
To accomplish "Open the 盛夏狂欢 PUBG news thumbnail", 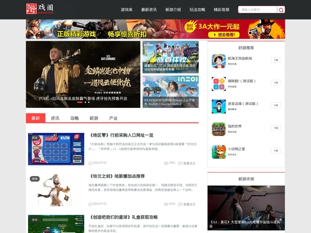I will tap(170, 57).
